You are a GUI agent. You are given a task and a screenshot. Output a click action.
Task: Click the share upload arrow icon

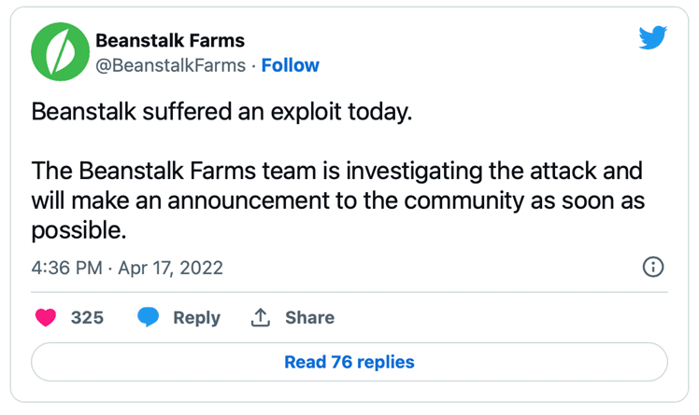(261, 317)
